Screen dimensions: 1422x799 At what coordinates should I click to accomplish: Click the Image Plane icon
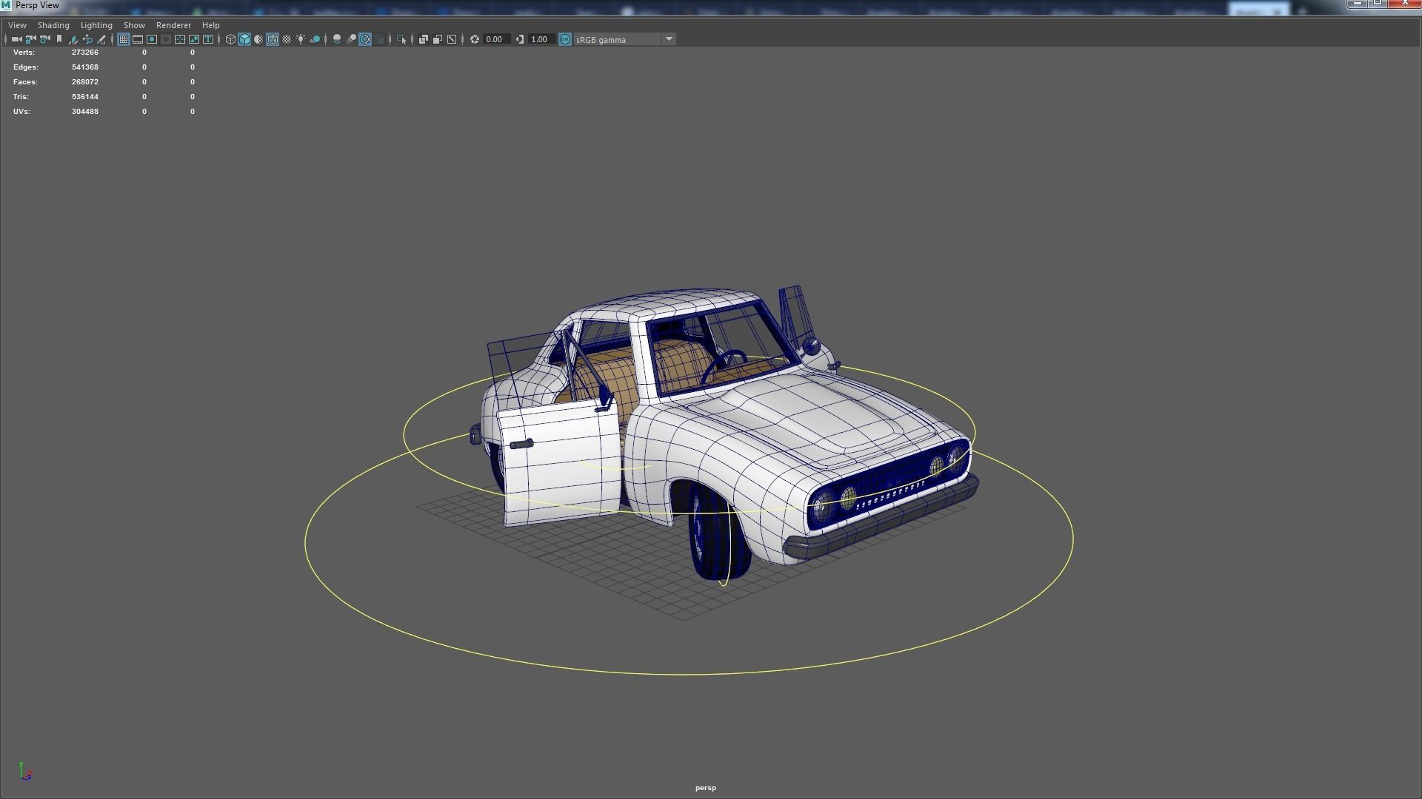tap(73, 39)
